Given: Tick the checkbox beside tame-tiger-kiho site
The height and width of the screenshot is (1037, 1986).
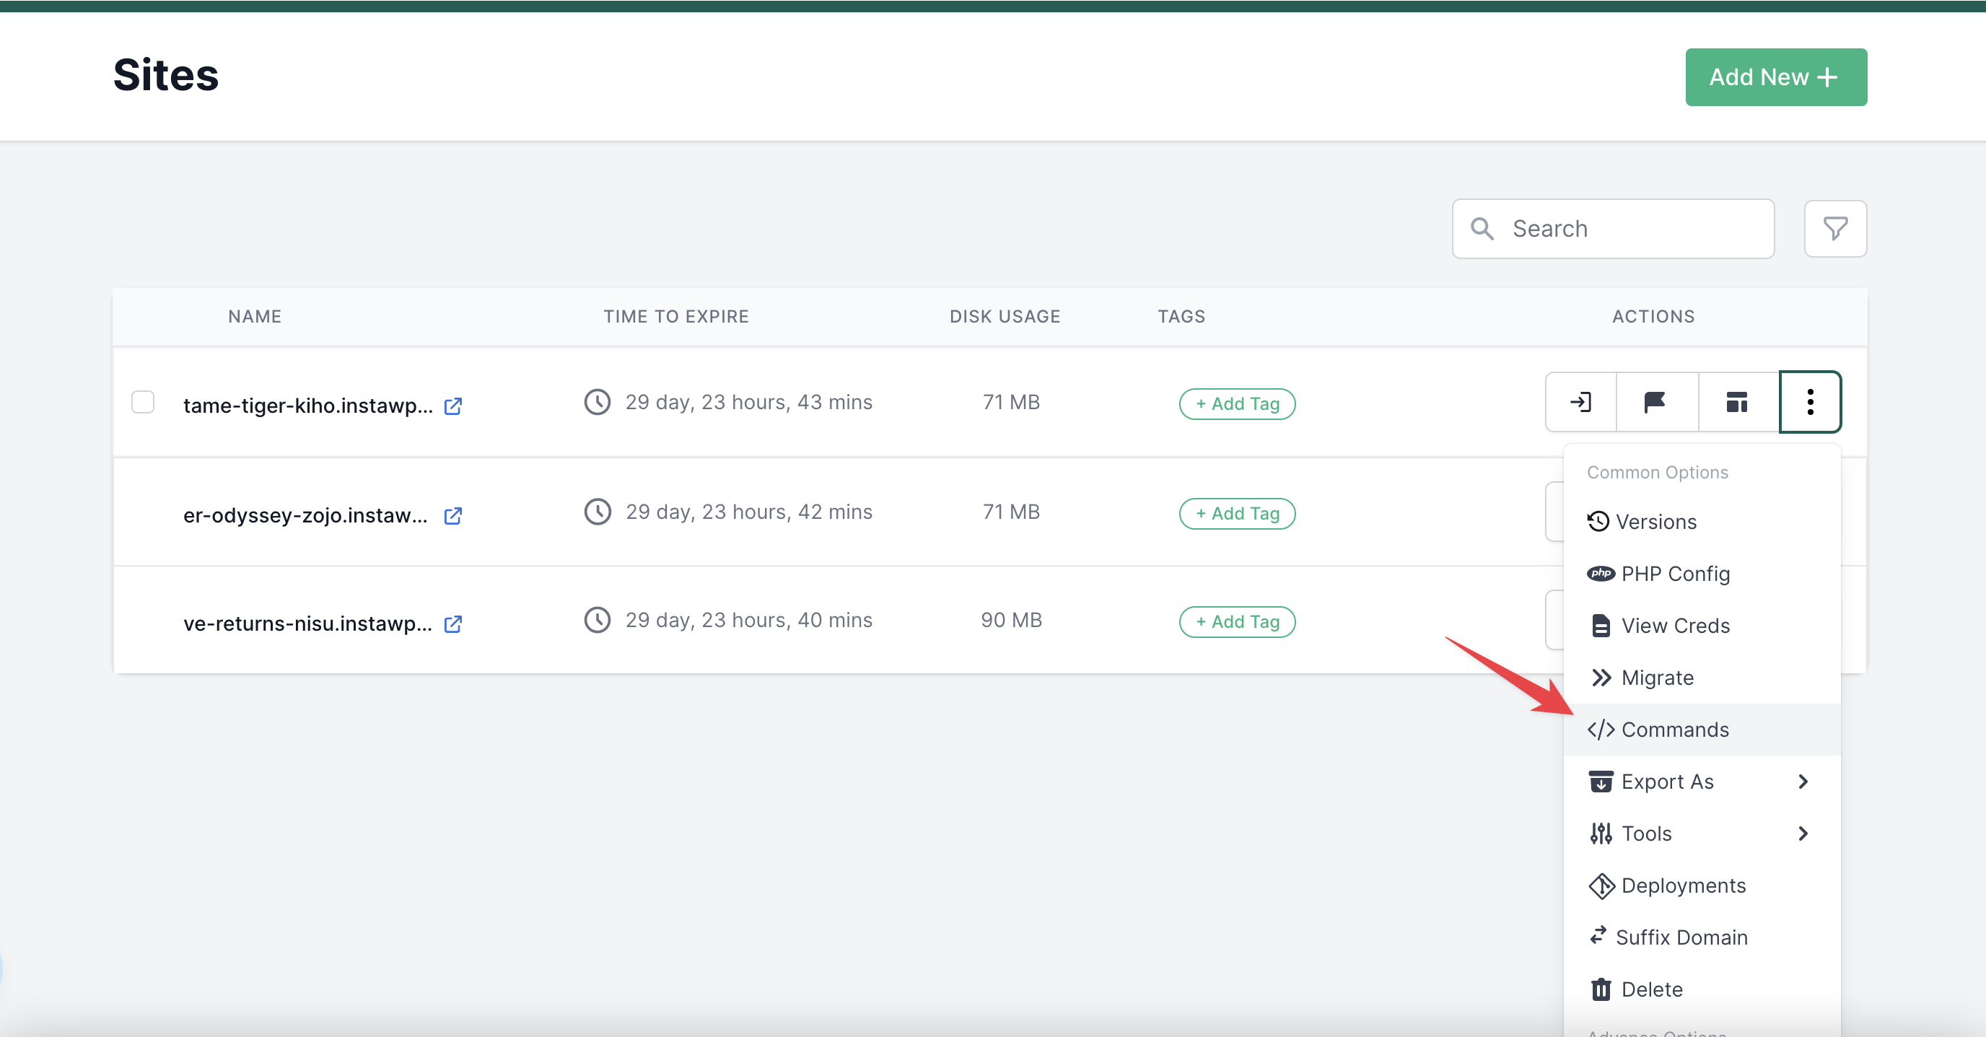Looking at the screenshot, I should [143, 402].
